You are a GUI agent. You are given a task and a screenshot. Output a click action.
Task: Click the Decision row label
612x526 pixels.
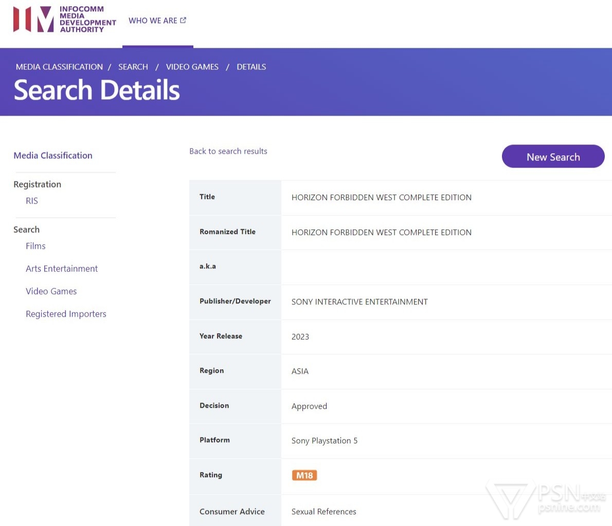(214, 405)
